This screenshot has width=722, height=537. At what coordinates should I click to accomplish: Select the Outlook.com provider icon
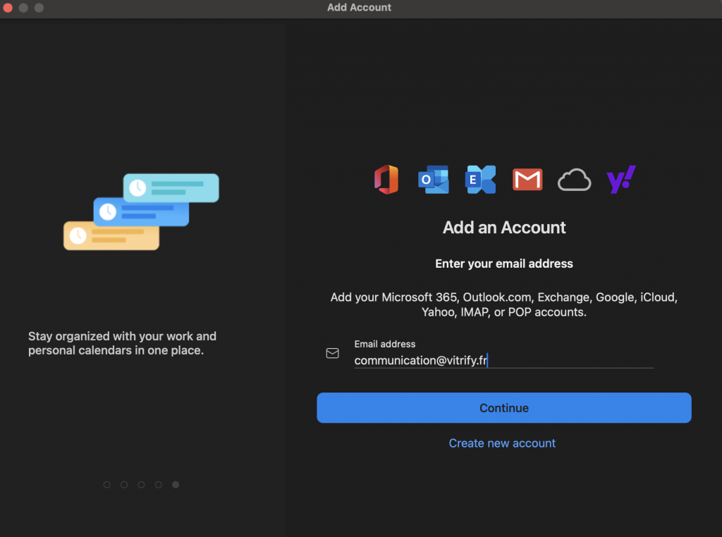(433, 180)
